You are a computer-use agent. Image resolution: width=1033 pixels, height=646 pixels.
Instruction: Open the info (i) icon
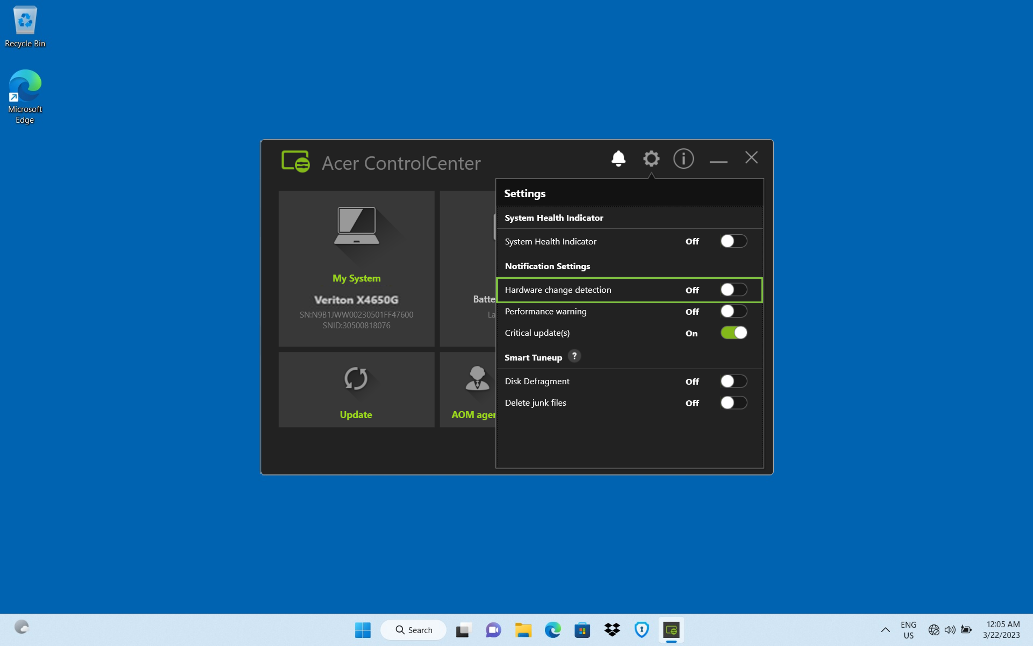click(683, 158)
